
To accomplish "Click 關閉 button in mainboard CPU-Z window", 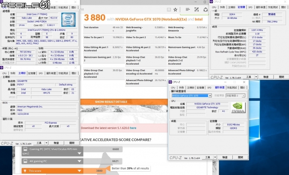I will [72, 143].
